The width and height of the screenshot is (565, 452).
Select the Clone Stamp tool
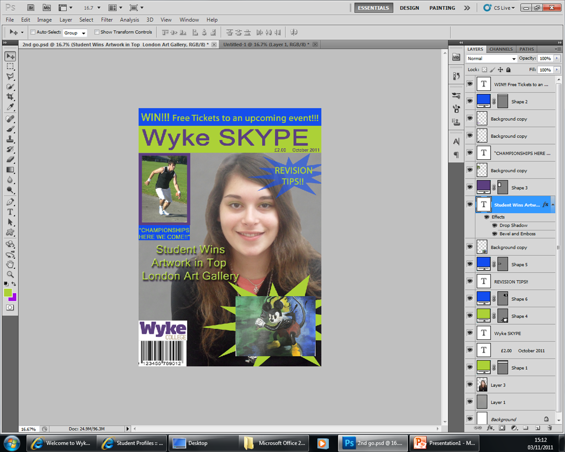point(10,139)
